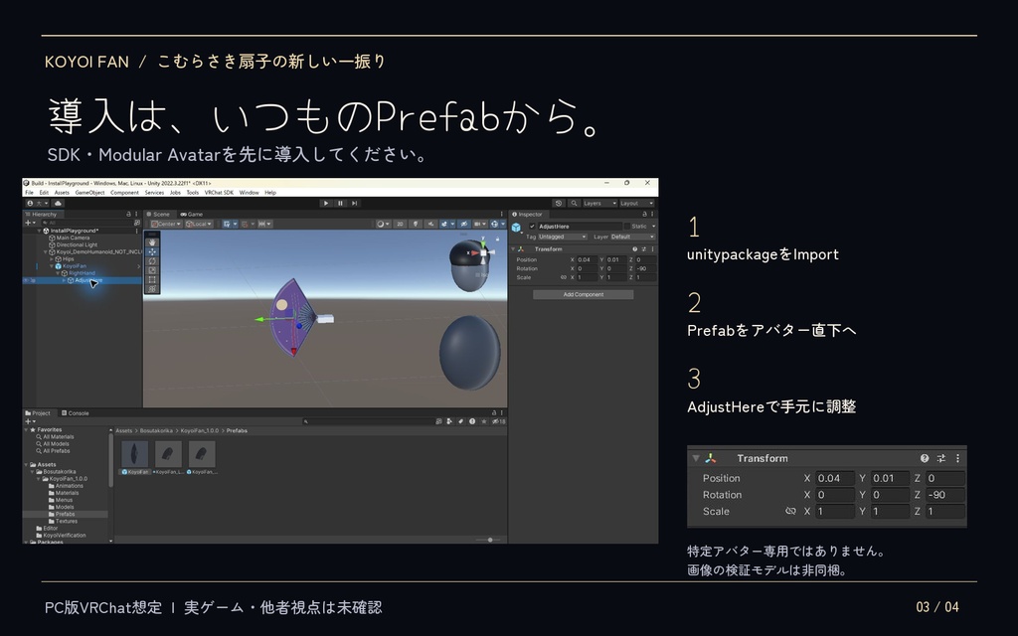1018x636 pixels.
Task: Click the Y axis of scene orientation gizmo
Action: (483, 240)
